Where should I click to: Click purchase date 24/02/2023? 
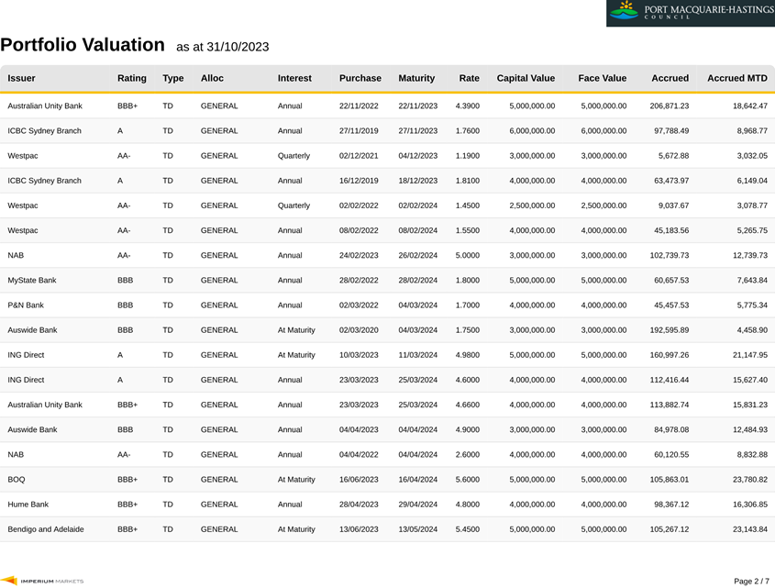coord(359,255)
